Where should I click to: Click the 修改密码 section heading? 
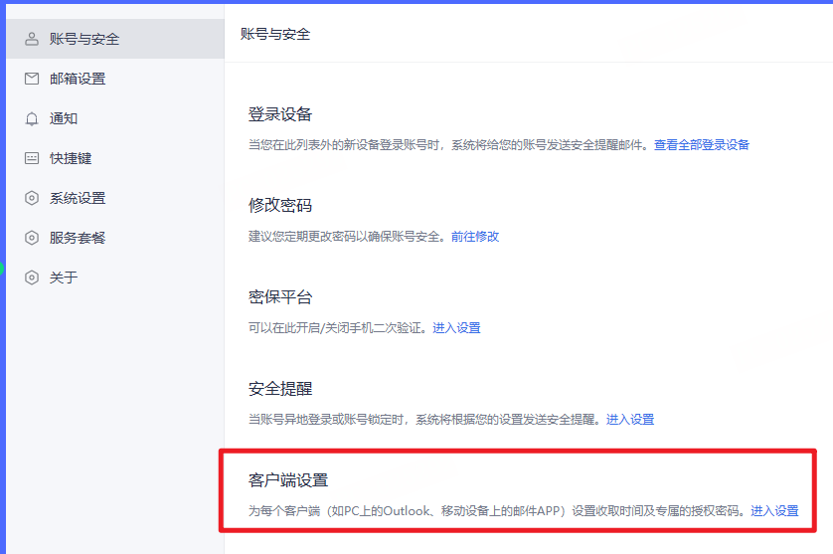pos(280,205)
